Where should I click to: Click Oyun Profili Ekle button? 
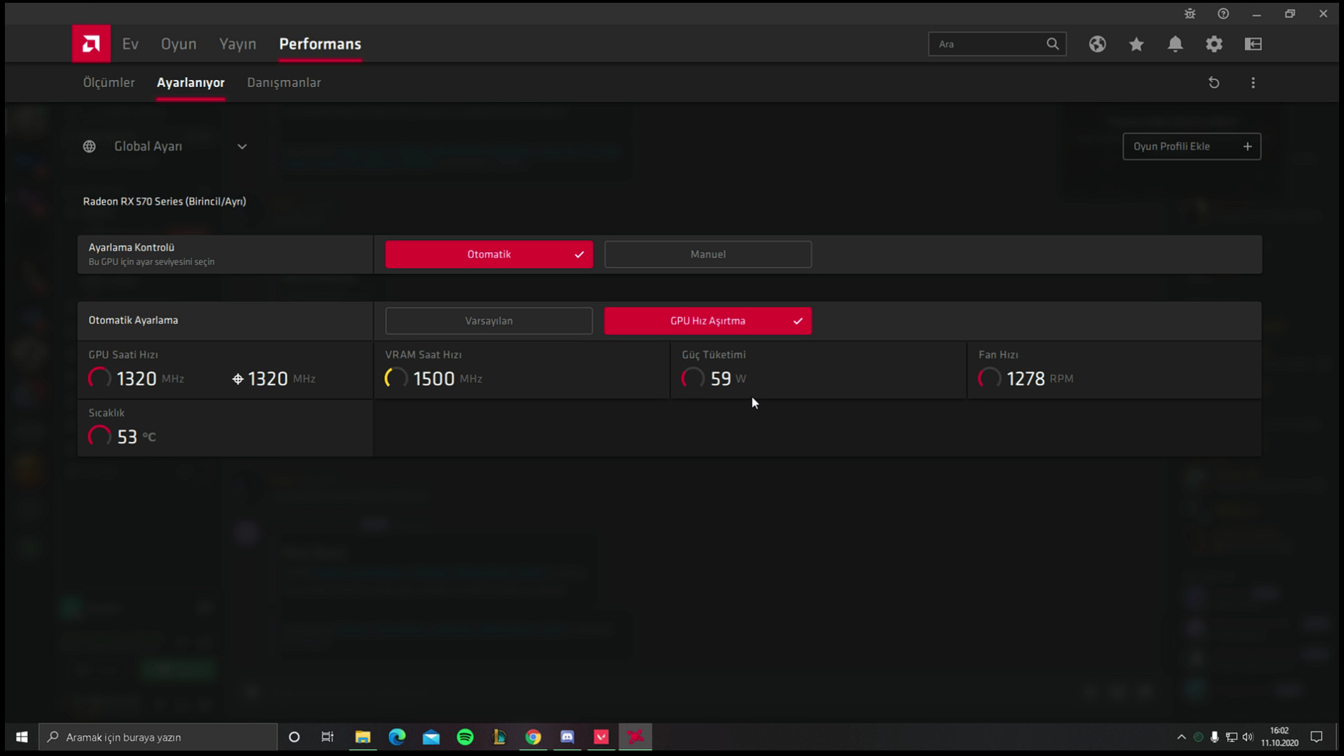tap(1191, 146)
